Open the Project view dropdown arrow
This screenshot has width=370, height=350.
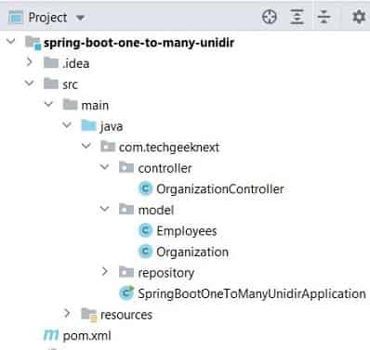[x=80, y=18]
